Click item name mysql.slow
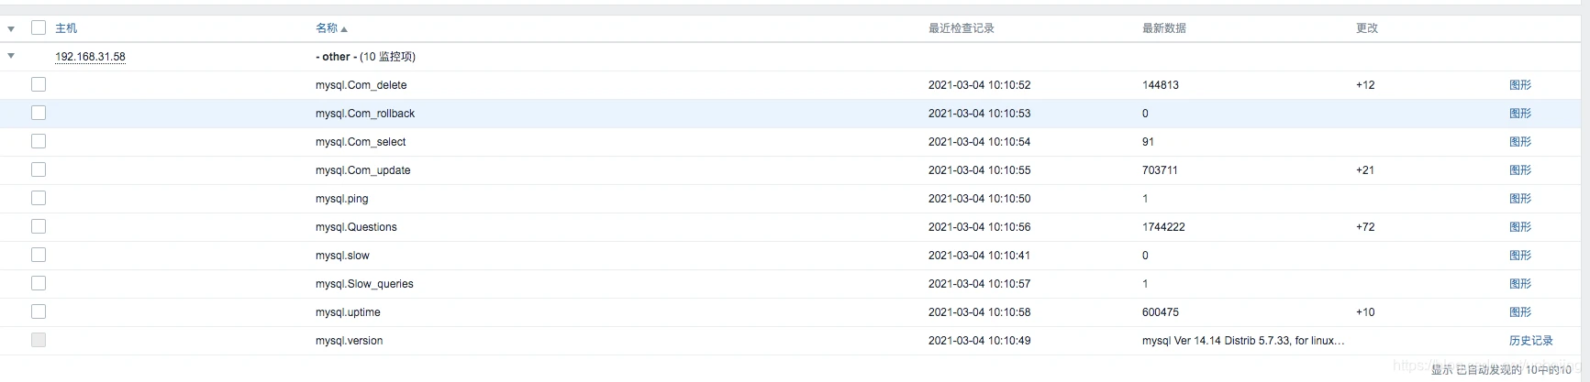This screenshot has width=1590, height=382. 342,256
